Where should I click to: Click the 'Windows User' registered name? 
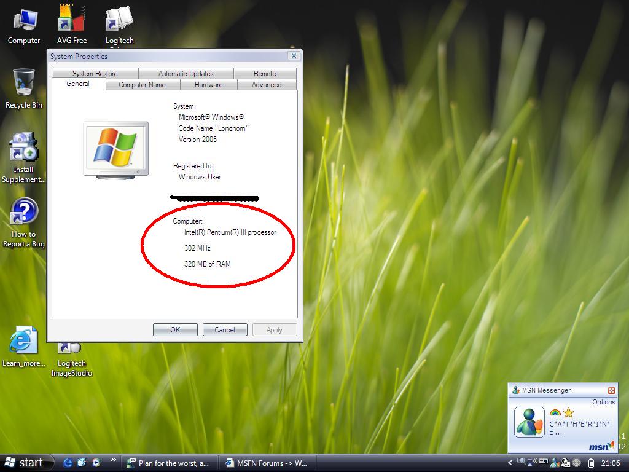pos(200,177)
